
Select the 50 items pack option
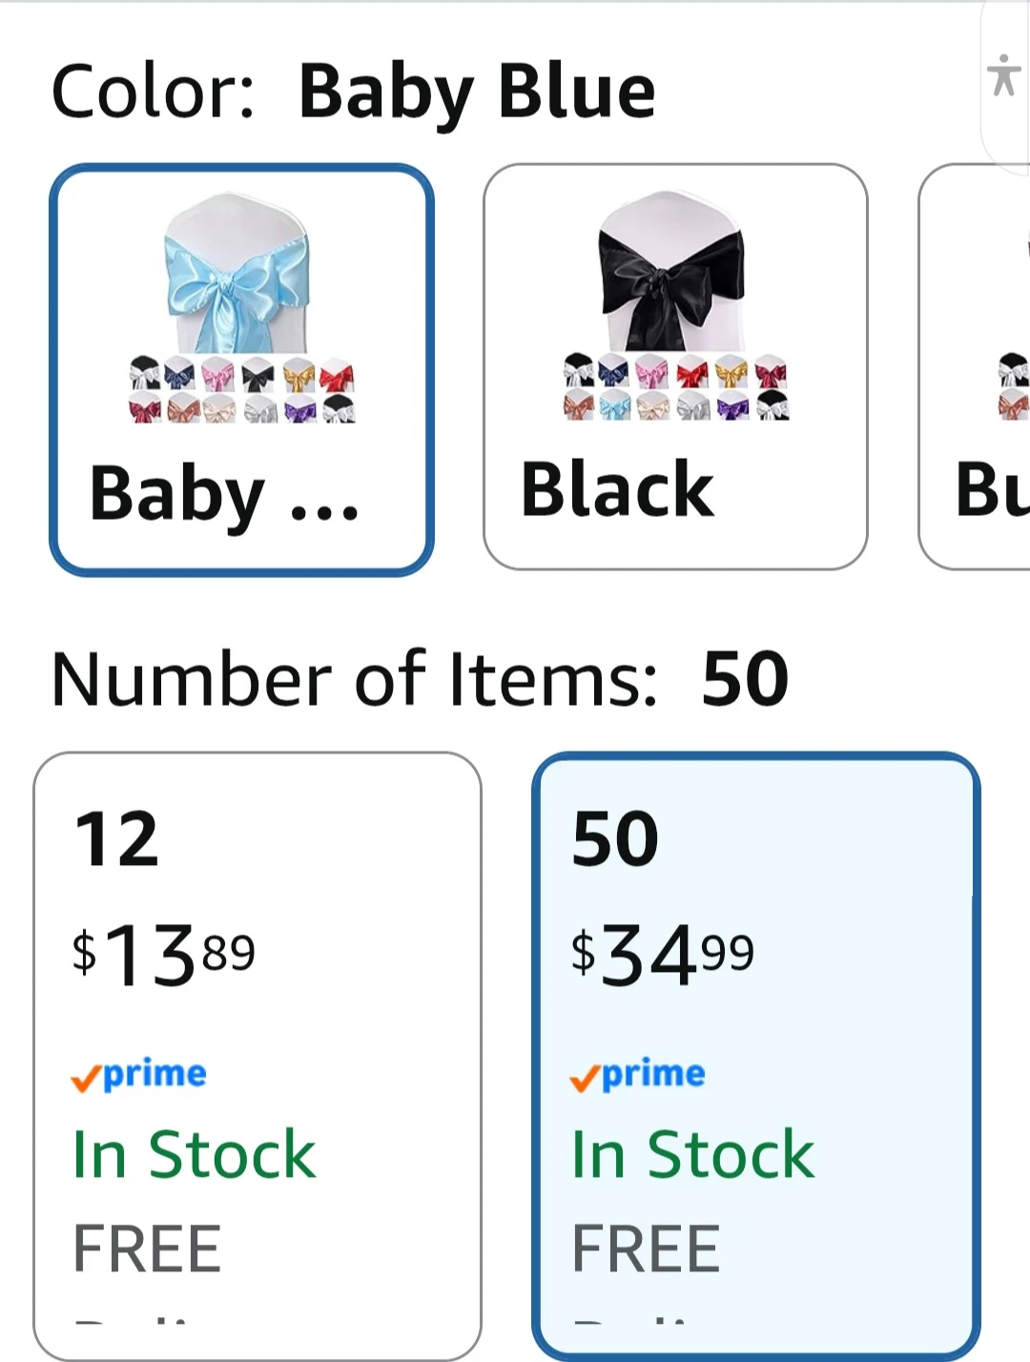point(755,1056)
